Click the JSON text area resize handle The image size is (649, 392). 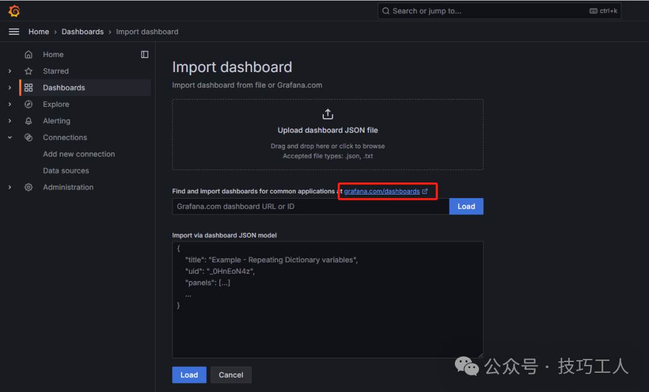click(x=481, y=355)
